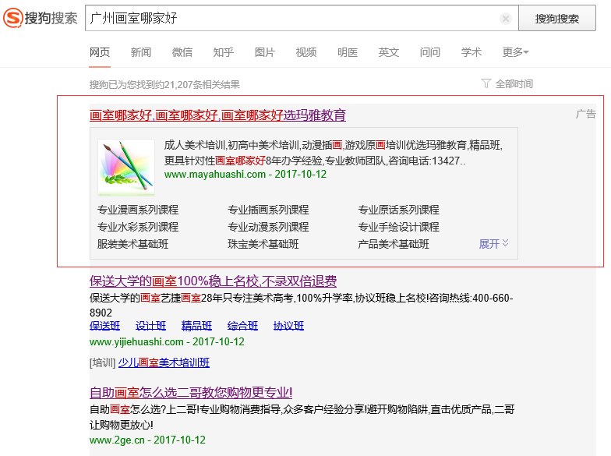Open the 全部时间 time filter
The width and height of the screenshot is (611, 456).
click(507, 83)
